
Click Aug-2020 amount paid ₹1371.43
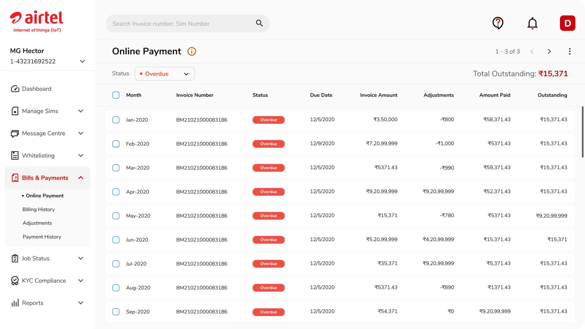coord(499,287)
